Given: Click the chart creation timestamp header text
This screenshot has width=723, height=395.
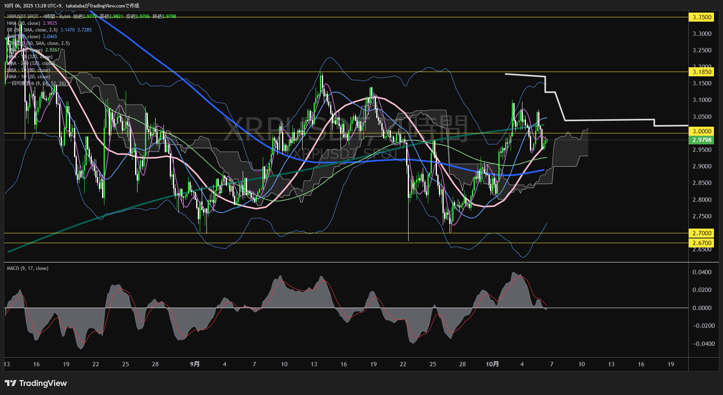Looking at the screenshot, I should (71, 6).
